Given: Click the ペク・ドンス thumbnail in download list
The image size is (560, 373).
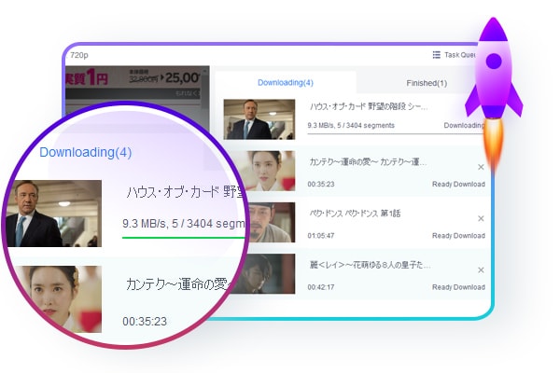Looking at the screenshot, I should (272, 222).
